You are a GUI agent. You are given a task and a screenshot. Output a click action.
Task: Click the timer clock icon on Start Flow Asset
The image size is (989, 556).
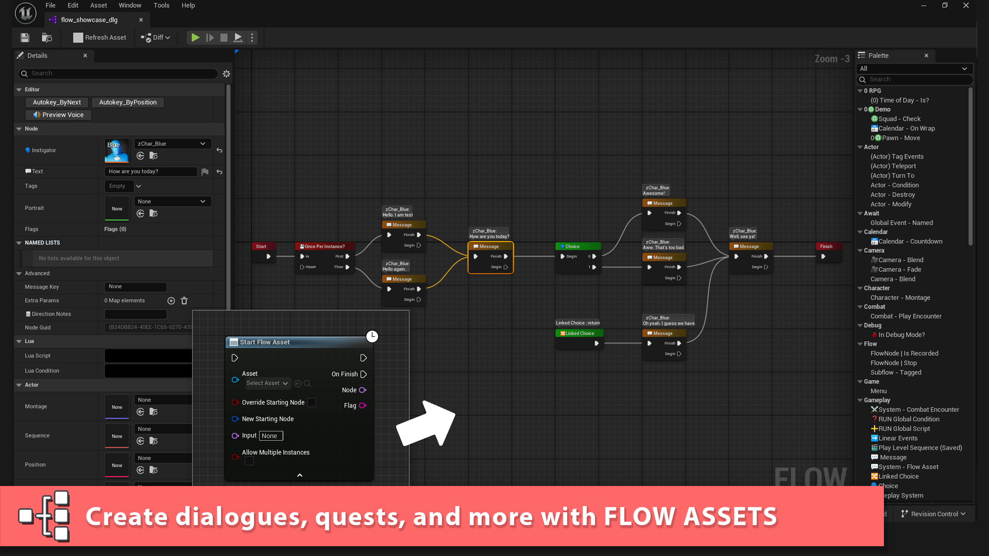click(372, 336)
